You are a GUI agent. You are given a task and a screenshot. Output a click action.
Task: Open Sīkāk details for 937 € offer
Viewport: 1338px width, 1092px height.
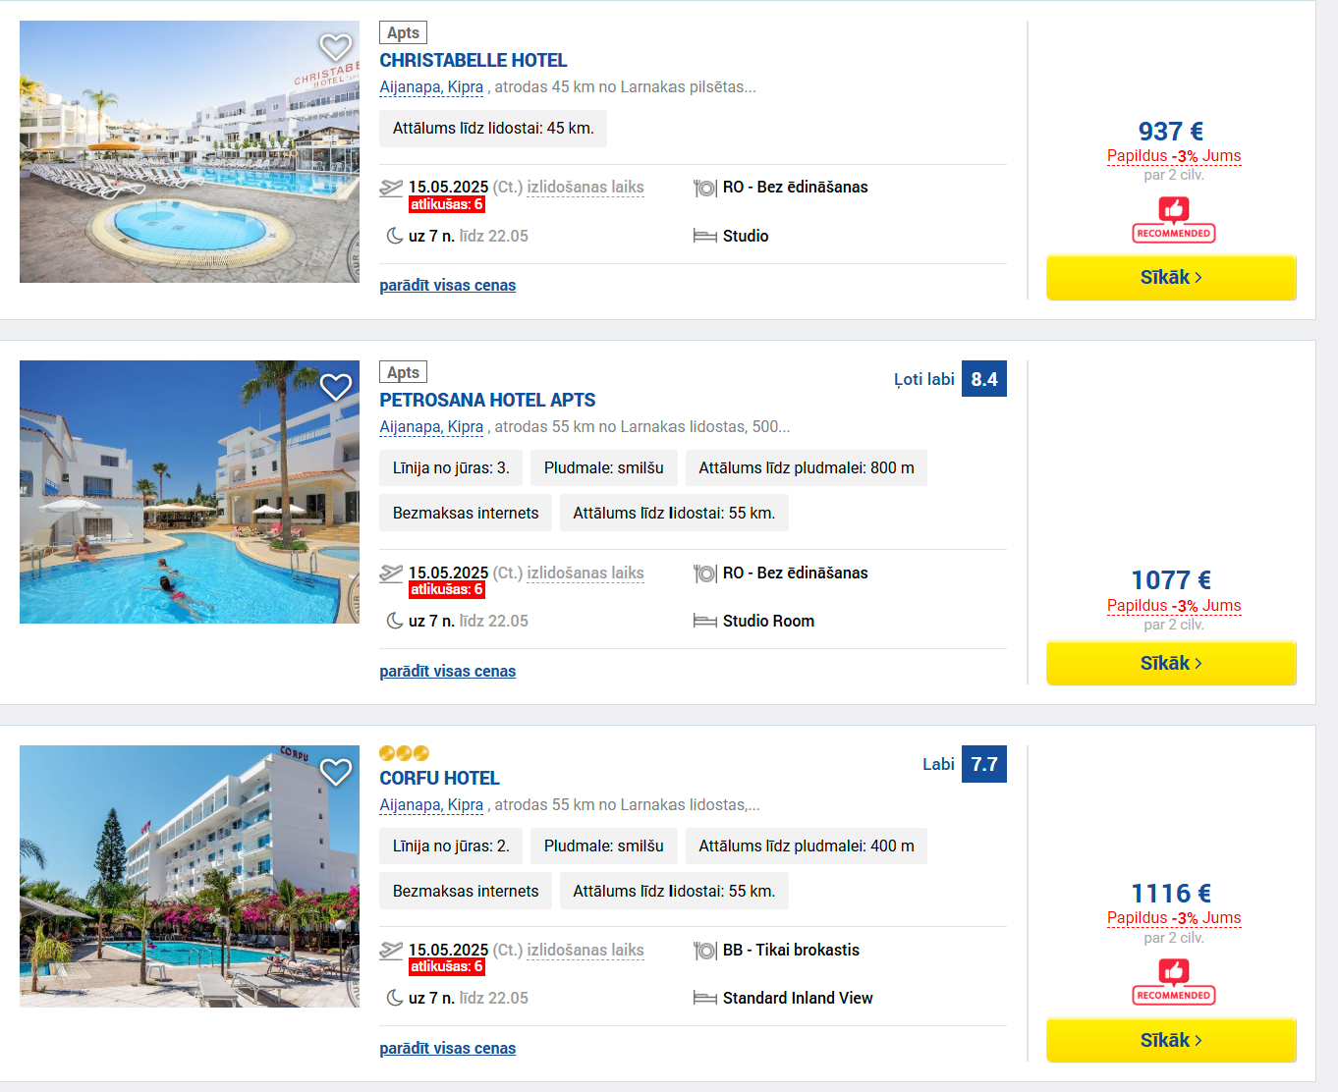pyautogui.click(x=1171, y=278)
